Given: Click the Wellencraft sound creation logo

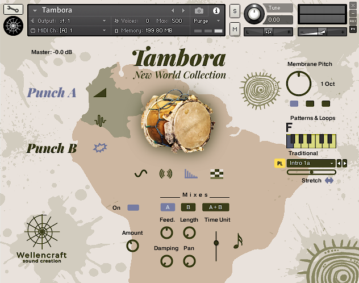Looking at the screenshot, I should tap(41, 239).
